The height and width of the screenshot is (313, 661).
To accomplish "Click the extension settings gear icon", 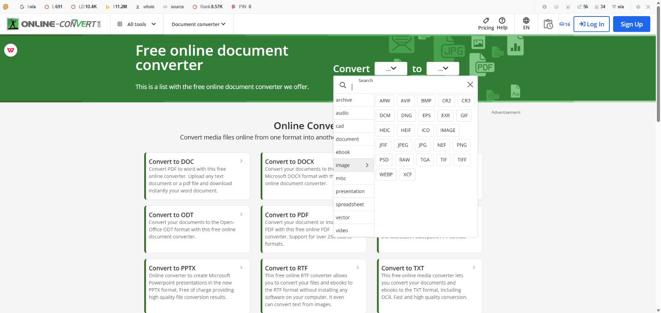I will pyautogui.click(x=638, y=7).
